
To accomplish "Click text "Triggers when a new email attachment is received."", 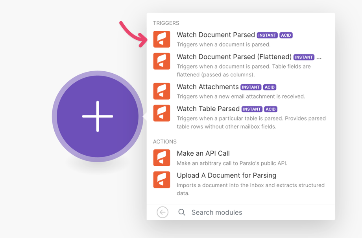I will click(x=241, y=96).
